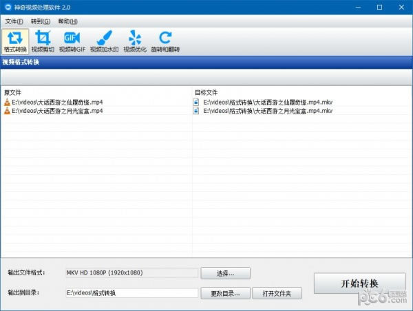This screenshot has height=311, width=413.
Task: Open the 视频转GIF tool
Action: pos(72,41)
